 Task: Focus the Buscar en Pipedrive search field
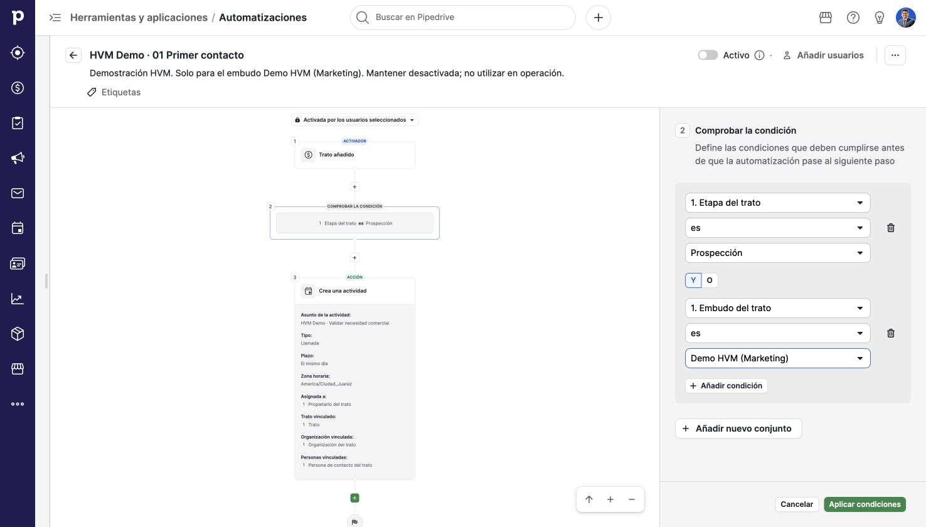point(463,18)
